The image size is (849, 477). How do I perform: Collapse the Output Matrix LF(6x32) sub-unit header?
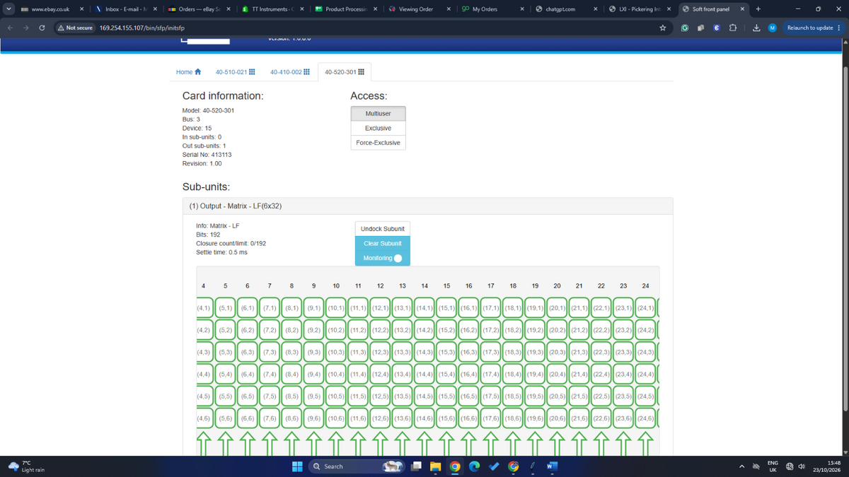tap(427, 206)
